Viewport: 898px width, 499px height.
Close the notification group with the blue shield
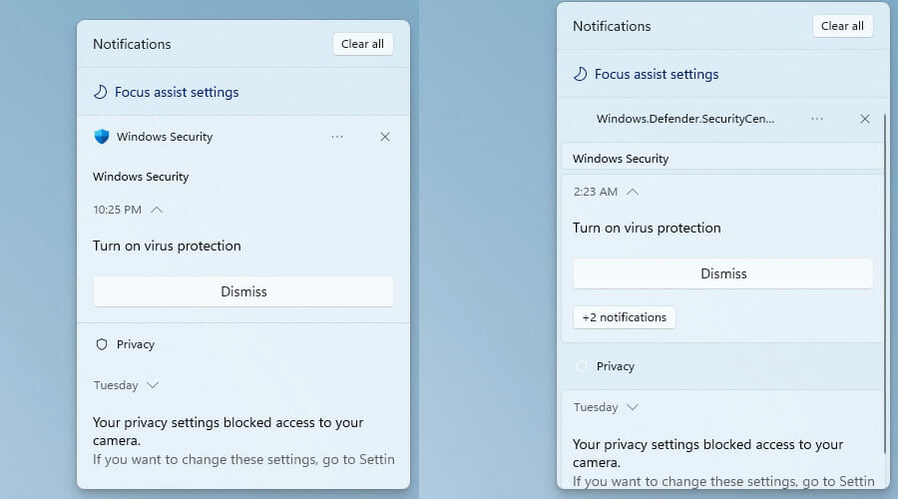[x=385, y=137]
